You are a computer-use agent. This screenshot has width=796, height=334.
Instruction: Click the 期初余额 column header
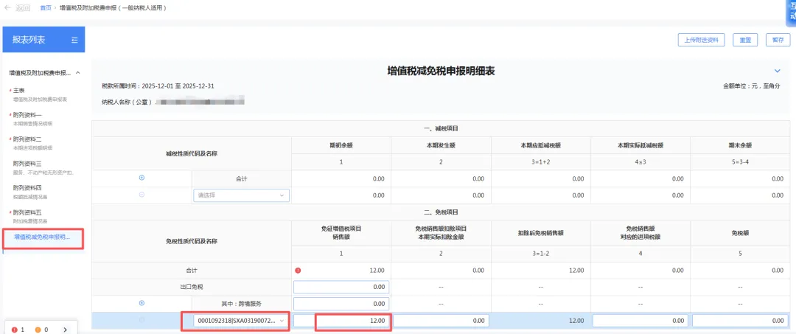341,145
